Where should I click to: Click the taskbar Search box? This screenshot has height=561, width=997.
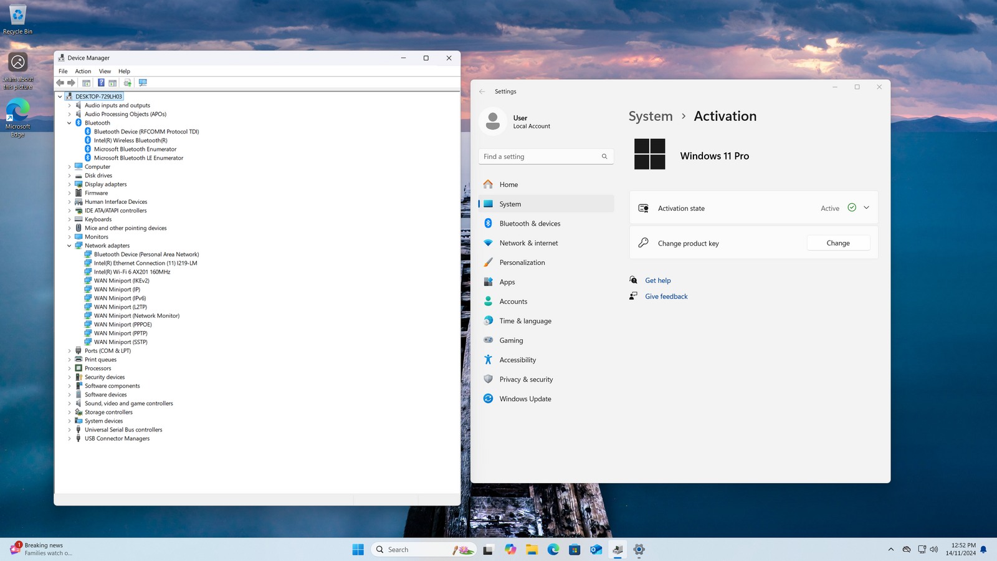point(424,549)
